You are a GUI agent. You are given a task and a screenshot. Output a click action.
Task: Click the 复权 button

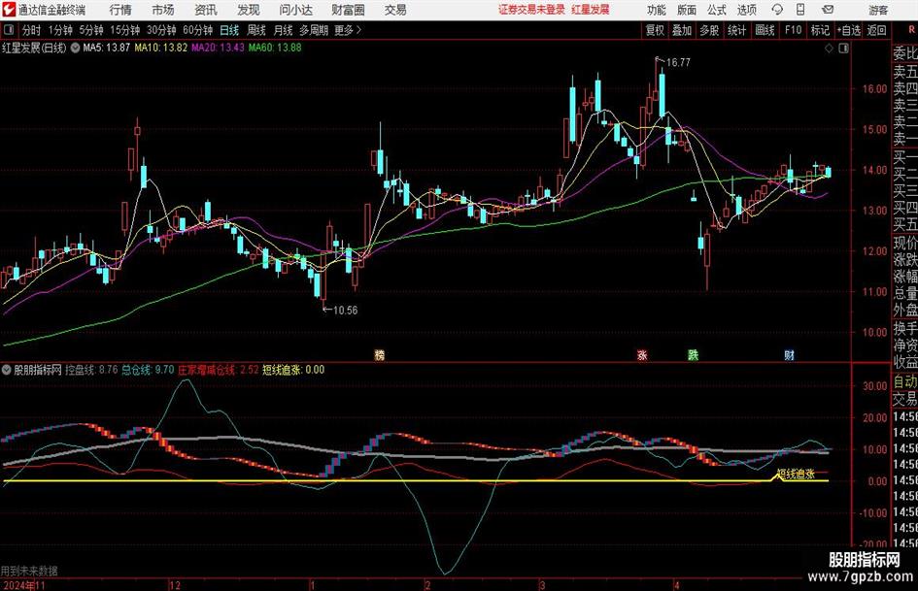[x=655, y=30]
